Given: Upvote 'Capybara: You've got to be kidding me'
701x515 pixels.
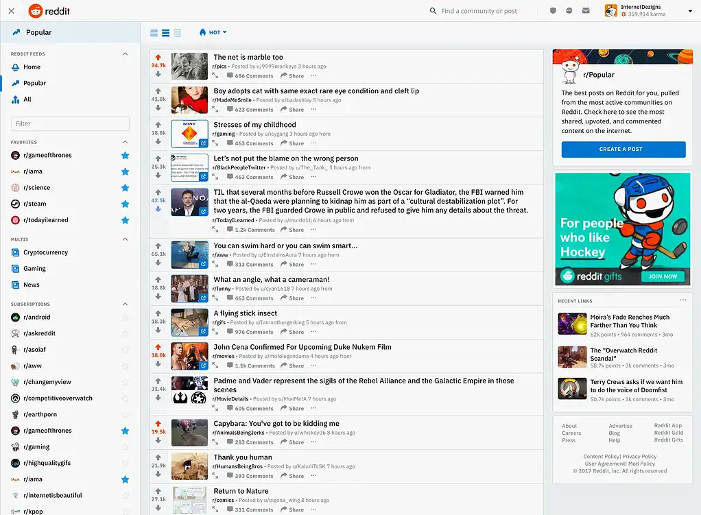Looking at the screenshot, I should [x=158, y=423].
